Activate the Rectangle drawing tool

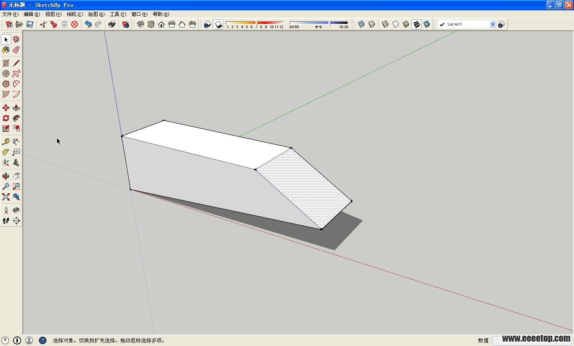[6, 63]
